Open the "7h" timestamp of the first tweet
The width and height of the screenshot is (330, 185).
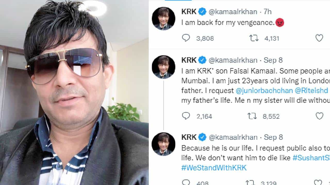click(267, 12)
